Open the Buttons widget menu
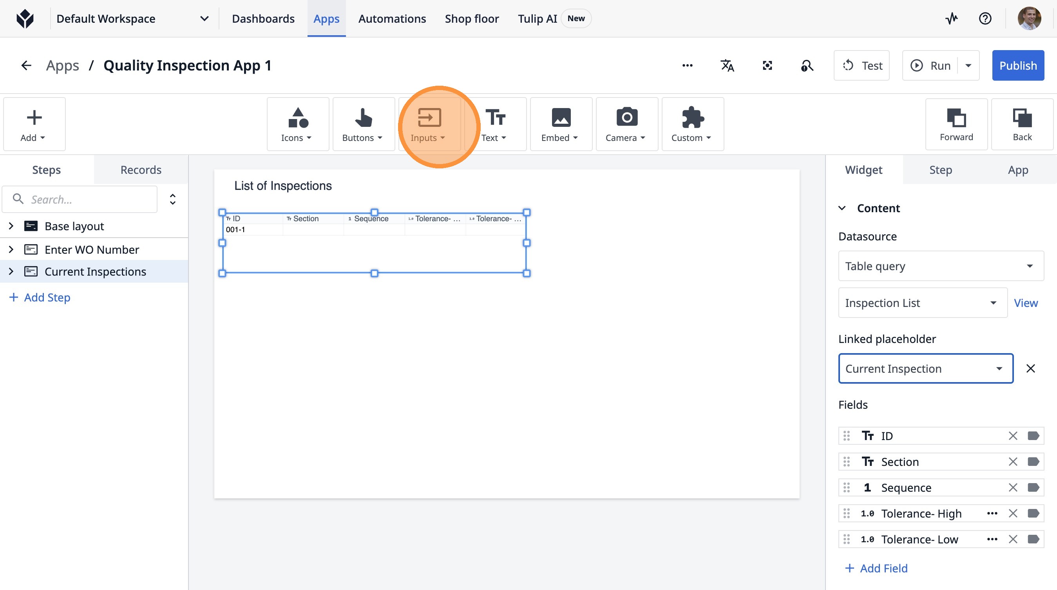Image resolution: width=1057 pixels, height=590 pixels. 363,124
